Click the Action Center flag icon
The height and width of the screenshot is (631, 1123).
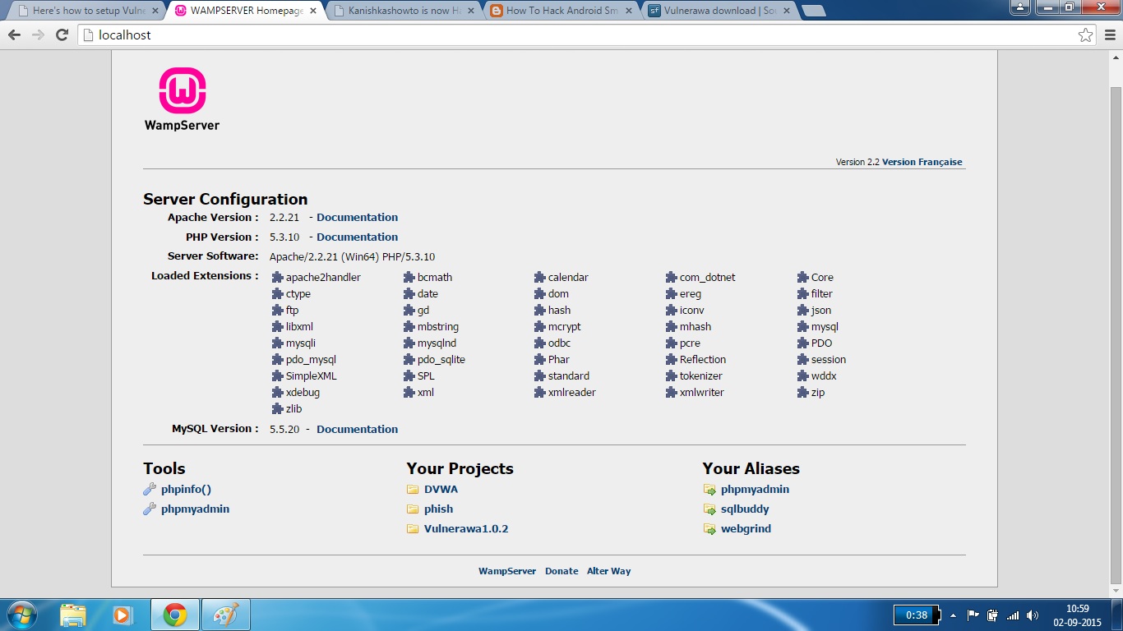pos(973,615)
